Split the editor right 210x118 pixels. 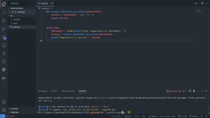click(202, 3)
